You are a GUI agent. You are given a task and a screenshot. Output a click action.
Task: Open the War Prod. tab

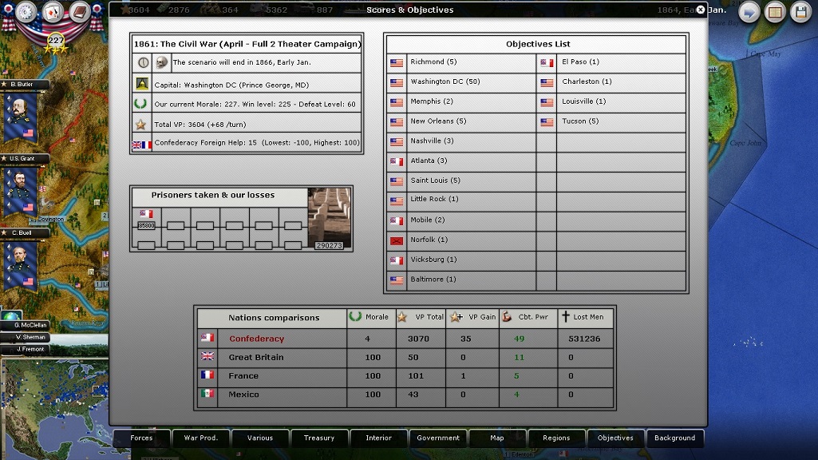coord(200,438)
